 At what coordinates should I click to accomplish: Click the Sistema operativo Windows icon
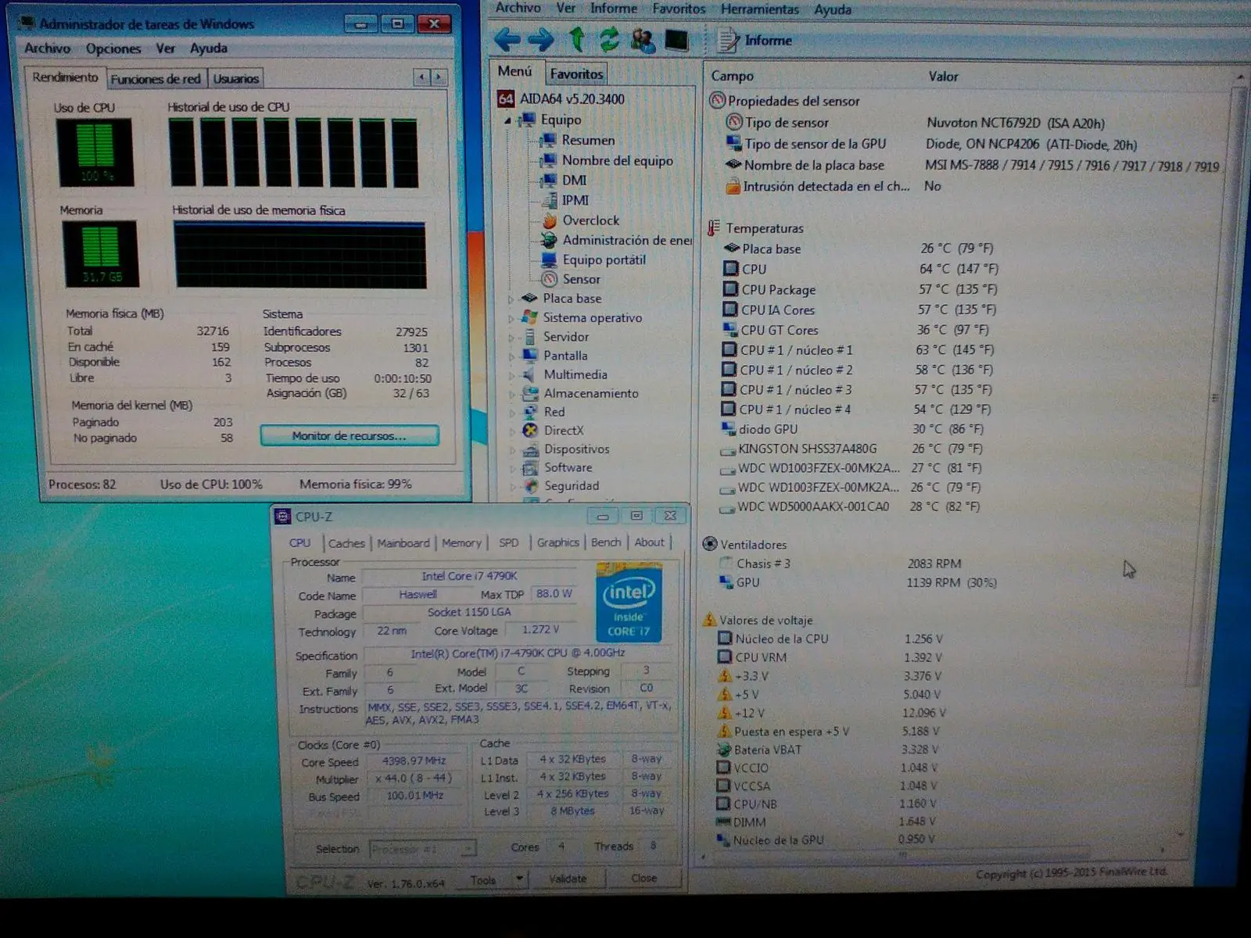pyautogui.click(x=530, y=317)
